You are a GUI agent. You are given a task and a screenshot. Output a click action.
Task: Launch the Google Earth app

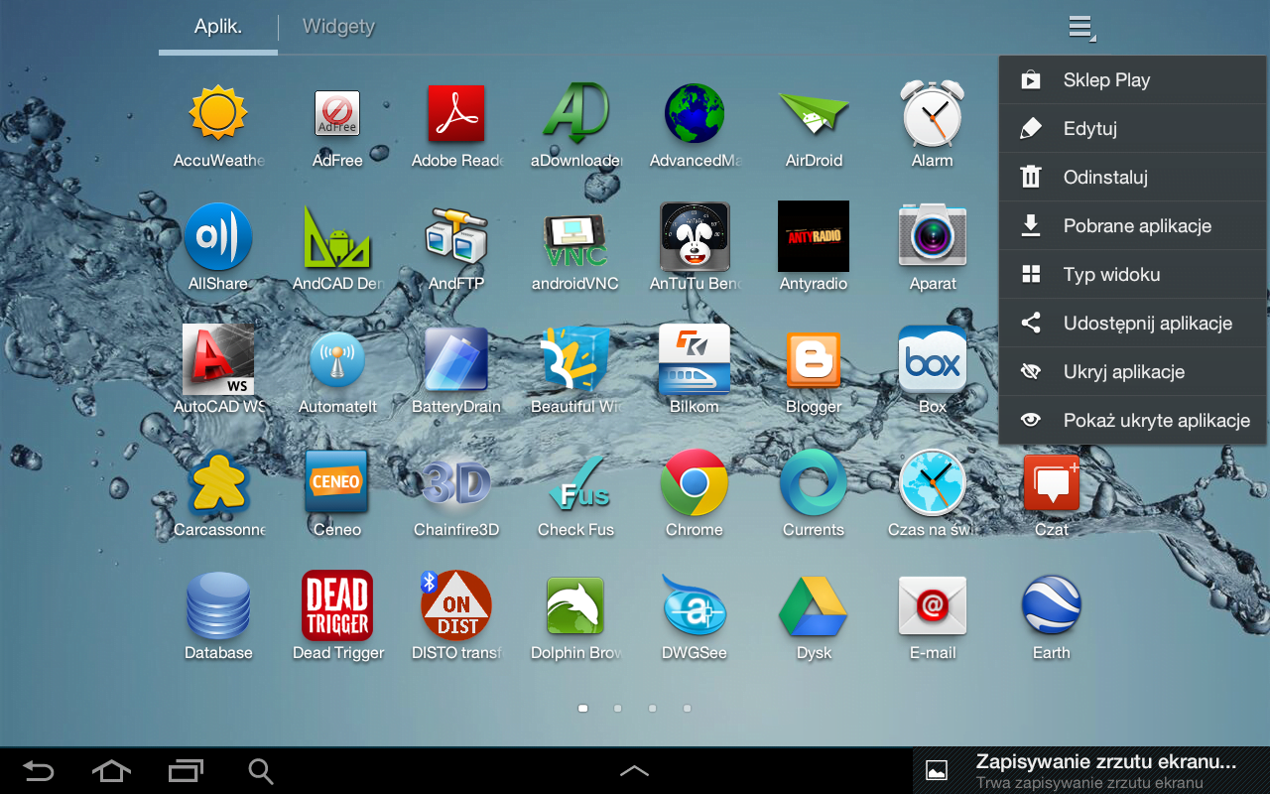click(1052, 605)
